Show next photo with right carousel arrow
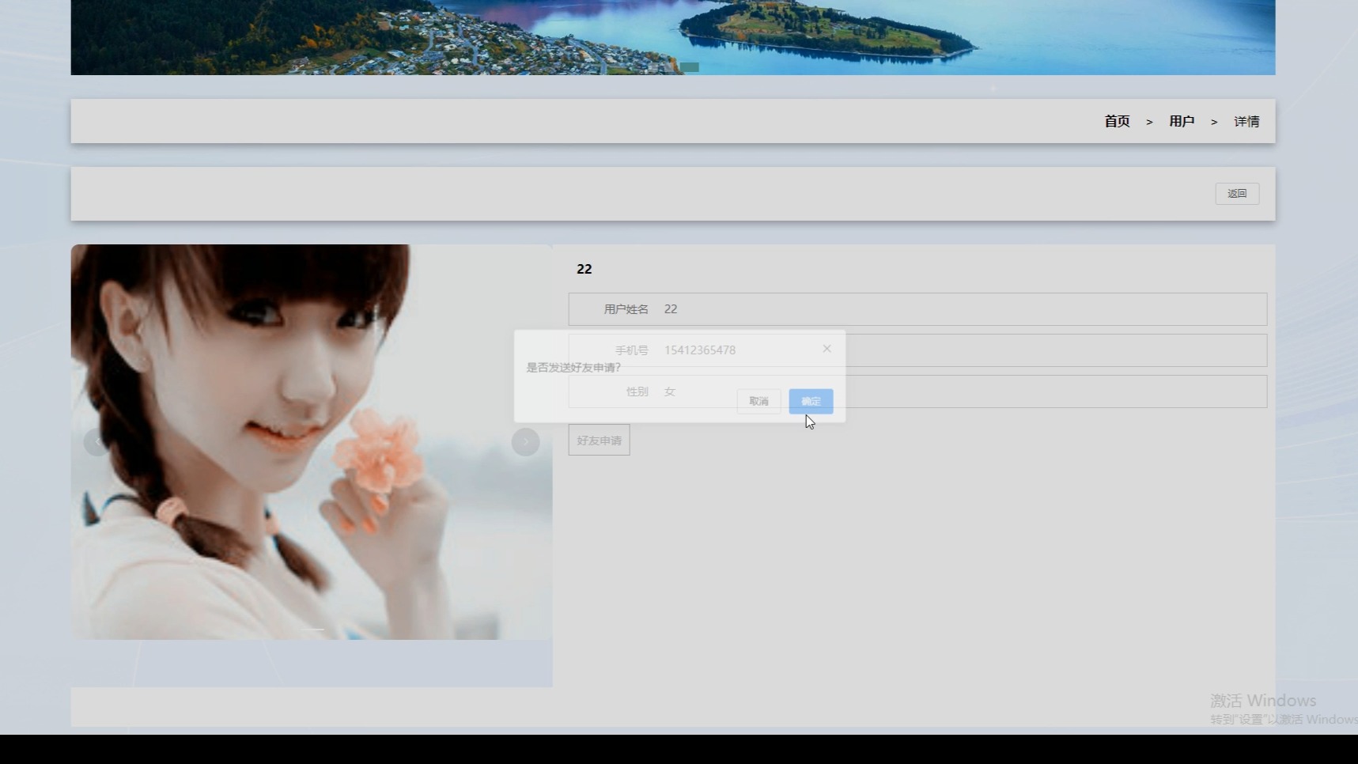The height and width of the screenshot is (764, 1358). pos(525,442)
